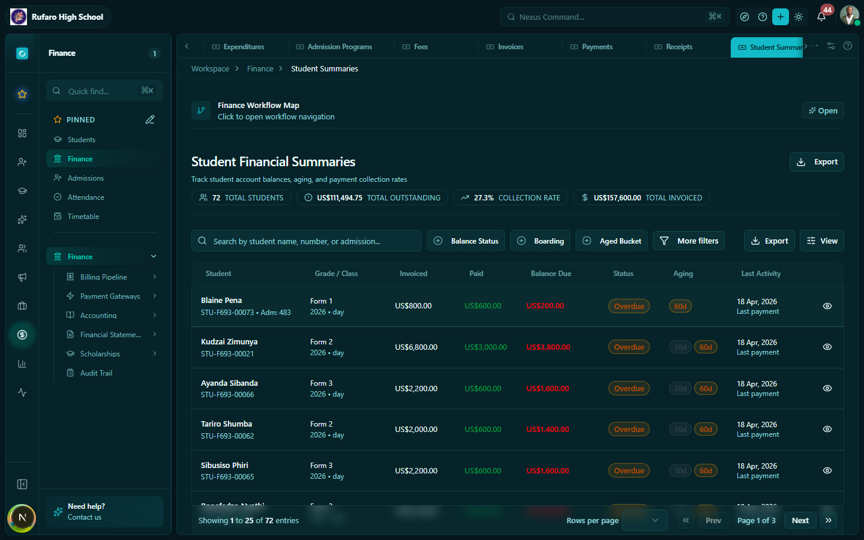Toggle light/dark theme sun icon
The image size is (864, 540).
tap(799, 17)
